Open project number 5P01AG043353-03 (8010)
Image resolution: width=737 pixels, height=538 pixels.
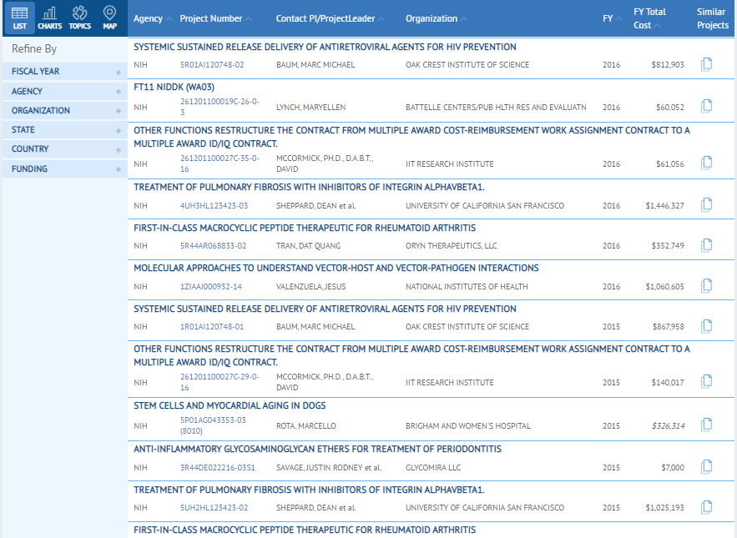coord(213,425)
